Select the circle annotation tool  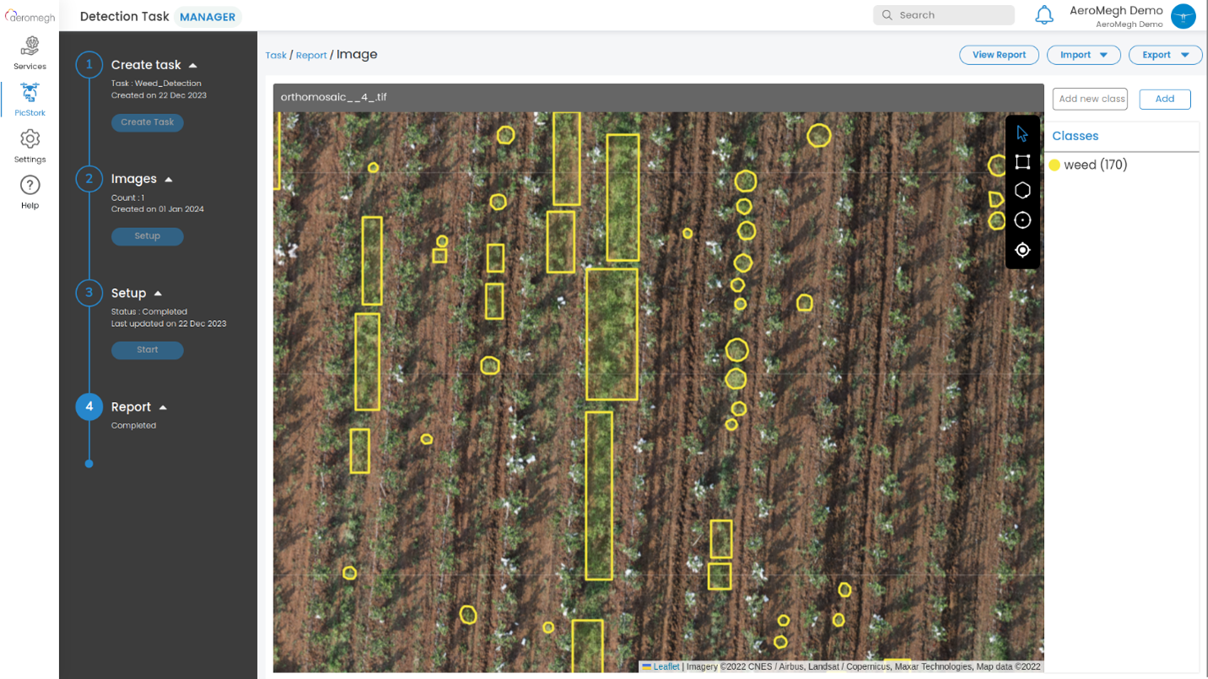point(1022,220)
